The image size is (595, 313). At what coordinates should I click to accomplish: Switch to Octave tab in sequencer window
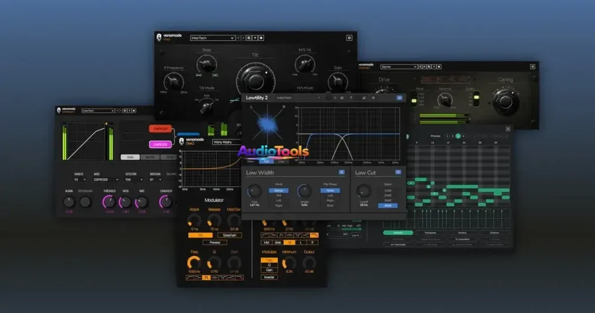coord(462,232)
